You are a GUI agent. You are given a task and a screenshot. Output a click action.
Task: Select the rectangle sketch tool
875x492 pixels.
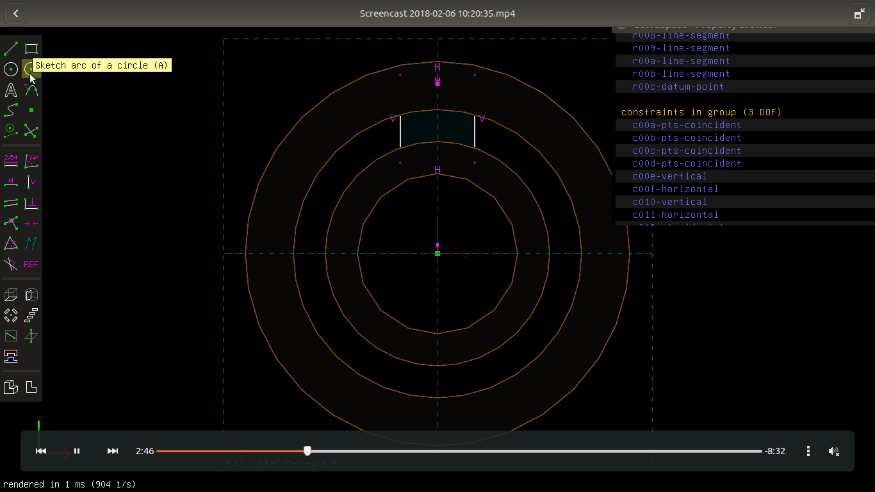pos(31,49)
